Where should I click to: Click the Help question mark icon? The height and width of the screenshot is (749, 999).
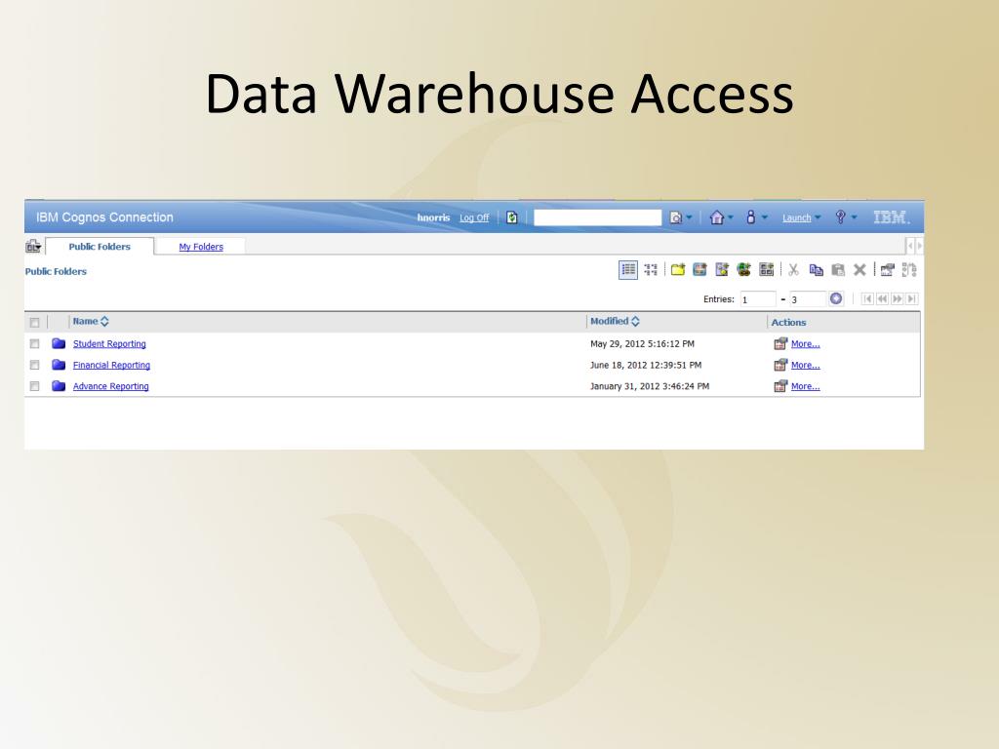pos(840,217)
